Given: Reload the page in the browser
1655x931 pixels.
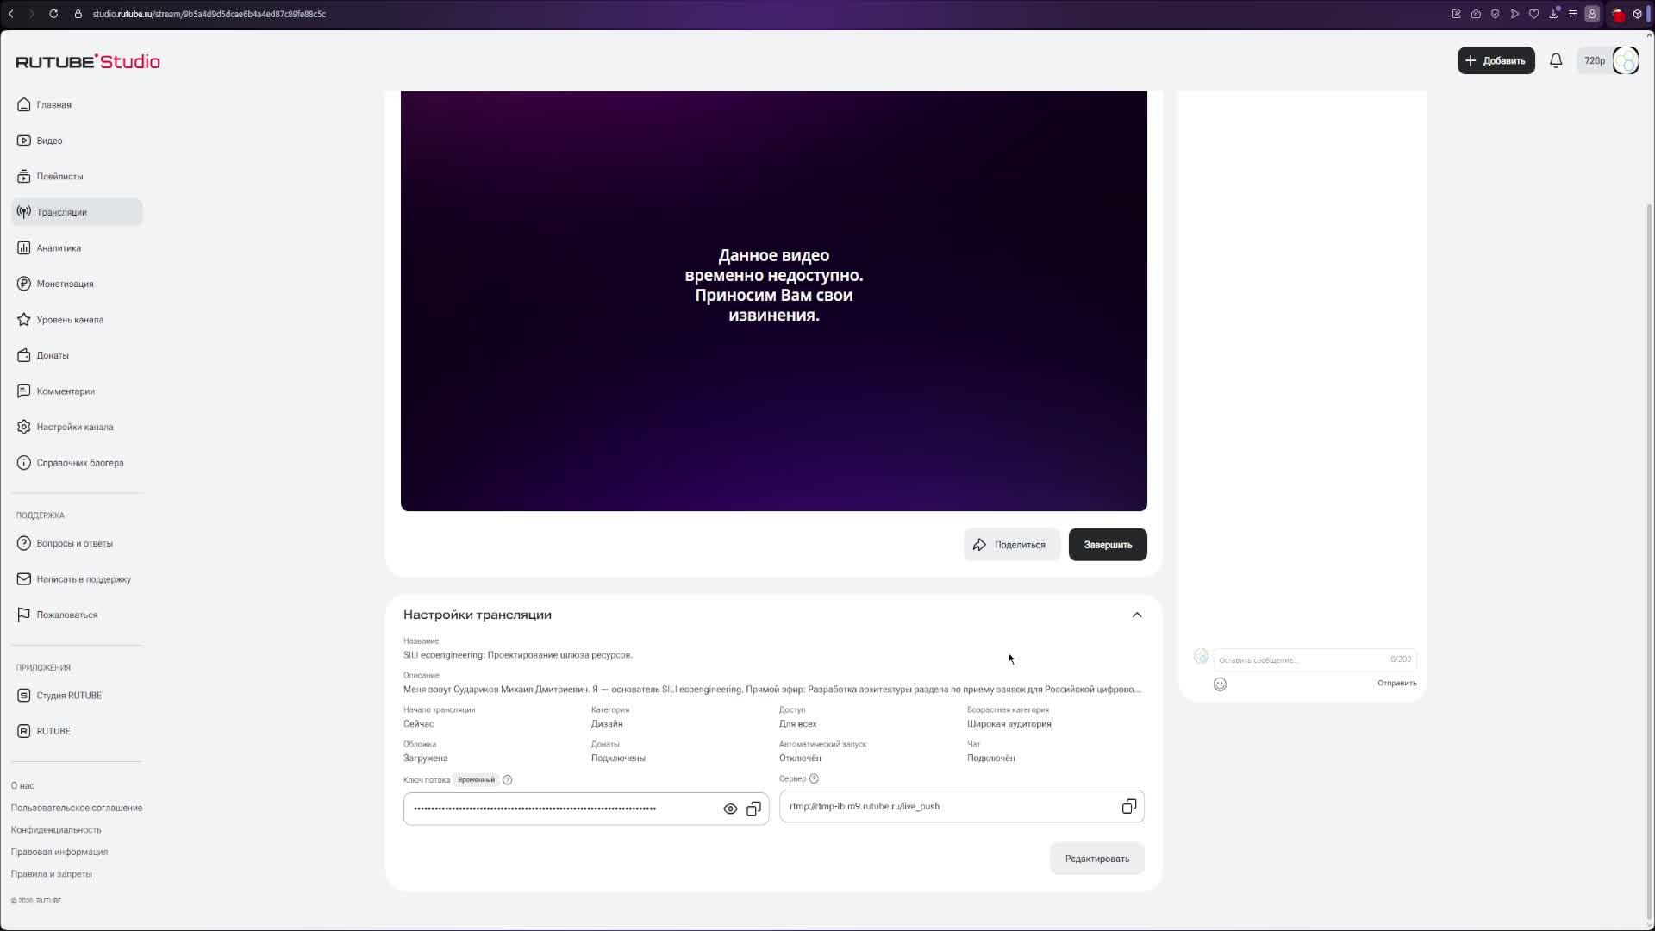Looking at the screenshot, I should point(53,14).
